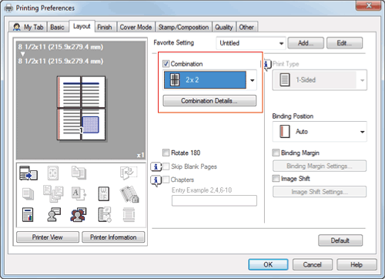The height and width of the screenshot is (279, 385).
Task: Click the grayed ruler with padlock icon
Action: pyautogui.click(x=129, y=194)
